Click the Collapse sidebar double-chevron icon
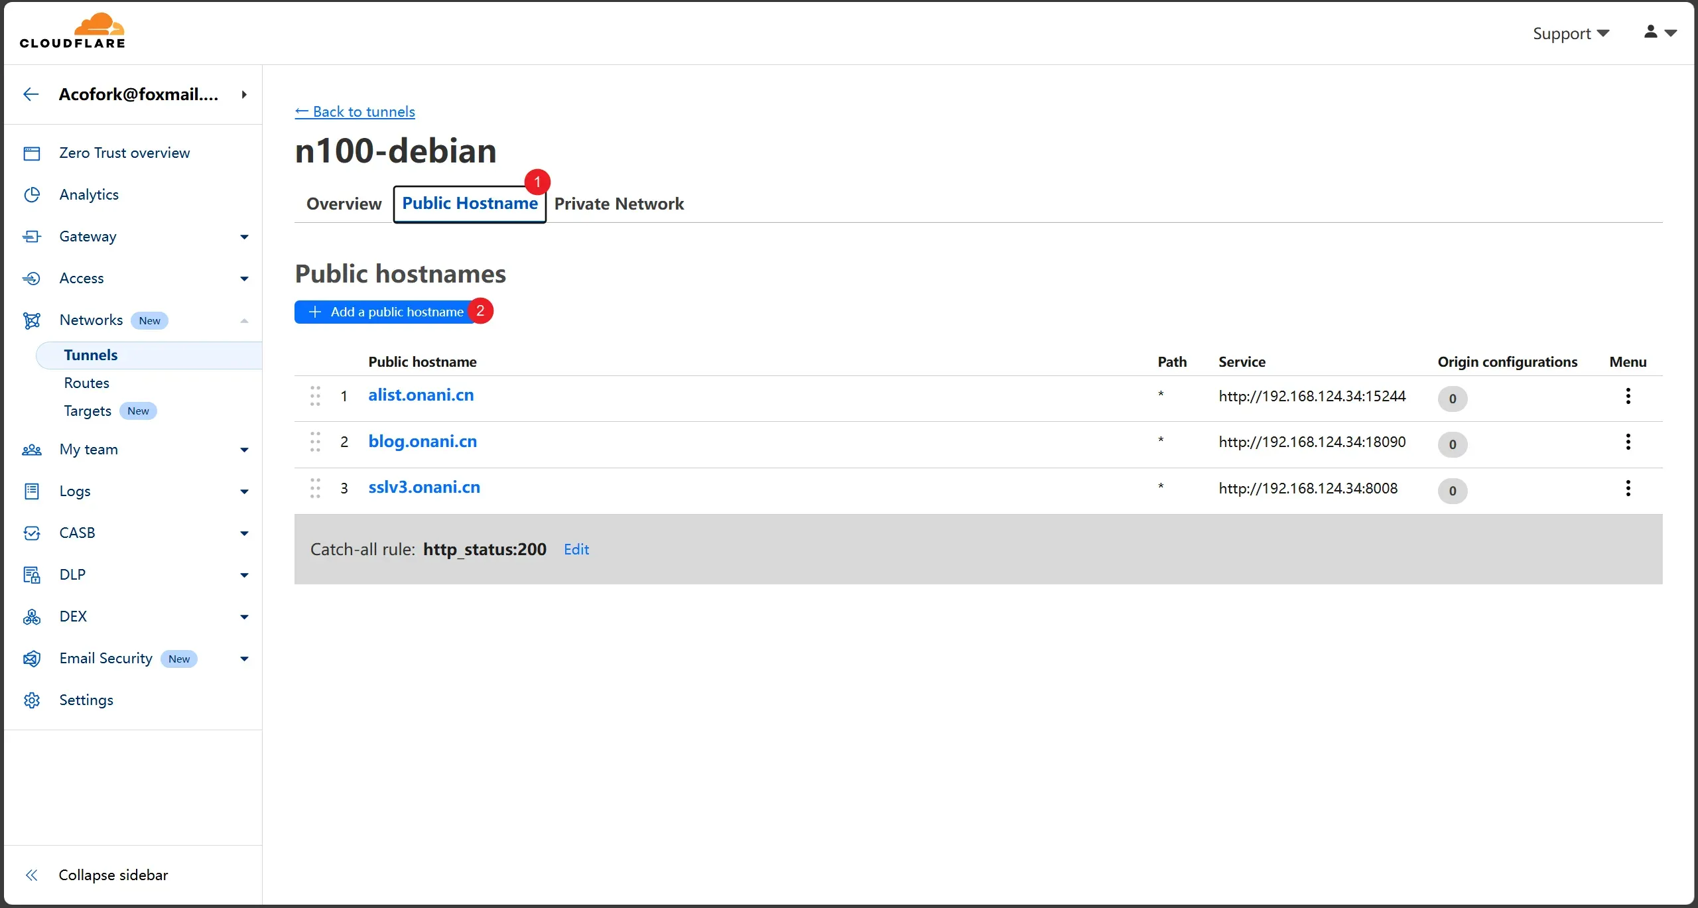1698x908 pixels. point(31,876)
